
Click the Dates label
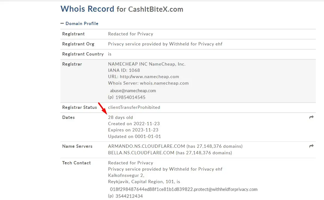tap(68, 117)
